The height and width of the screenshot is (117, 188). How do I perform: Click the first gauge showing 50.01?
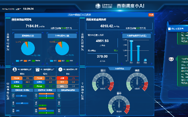[x=103, y=82]
